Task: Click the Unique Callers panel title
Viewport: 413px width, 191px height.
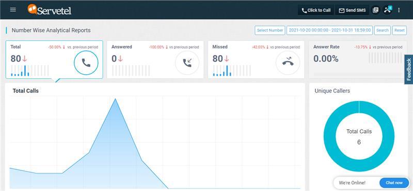Action: pyautogui.click(x=332, y=91)
